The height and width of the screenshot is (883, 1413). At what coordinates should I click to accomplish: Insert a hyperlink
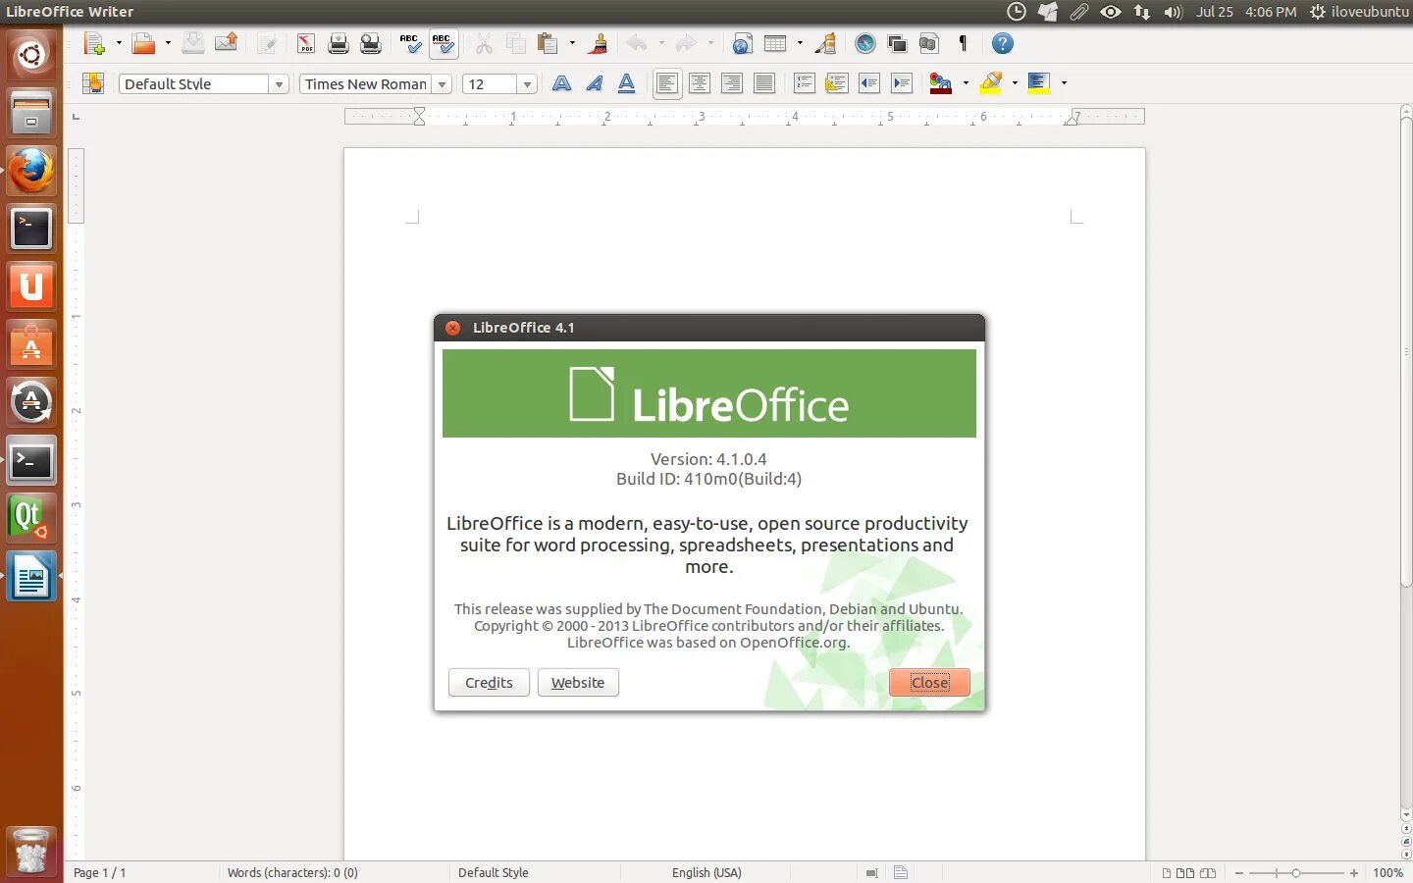pos(743,43)
